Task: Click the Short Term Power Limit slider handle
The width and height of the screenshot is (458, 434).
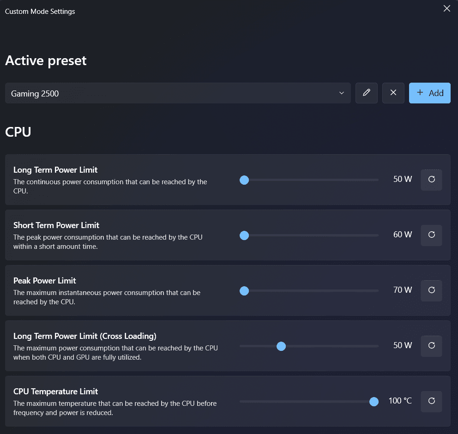Action: click(244, 235)
